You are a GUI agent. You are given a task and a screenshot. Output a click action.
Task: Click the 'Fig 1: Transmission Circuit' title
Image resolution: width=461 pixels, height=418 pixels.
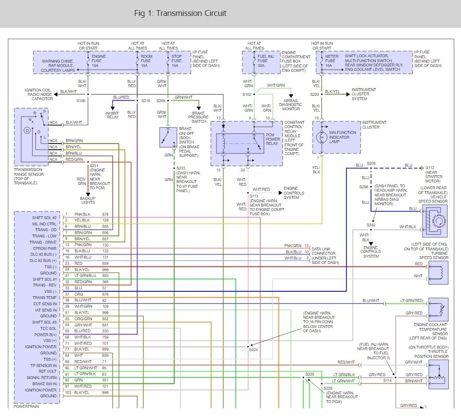click(x=180, y=13)
